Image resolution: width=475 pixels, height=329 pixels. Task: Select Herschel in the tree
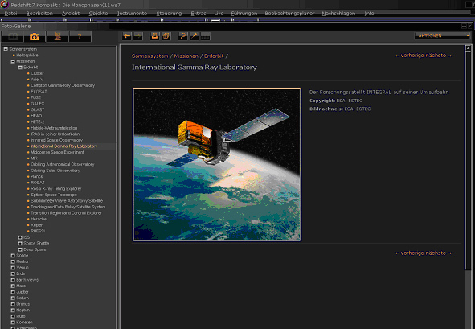[39, 219]
